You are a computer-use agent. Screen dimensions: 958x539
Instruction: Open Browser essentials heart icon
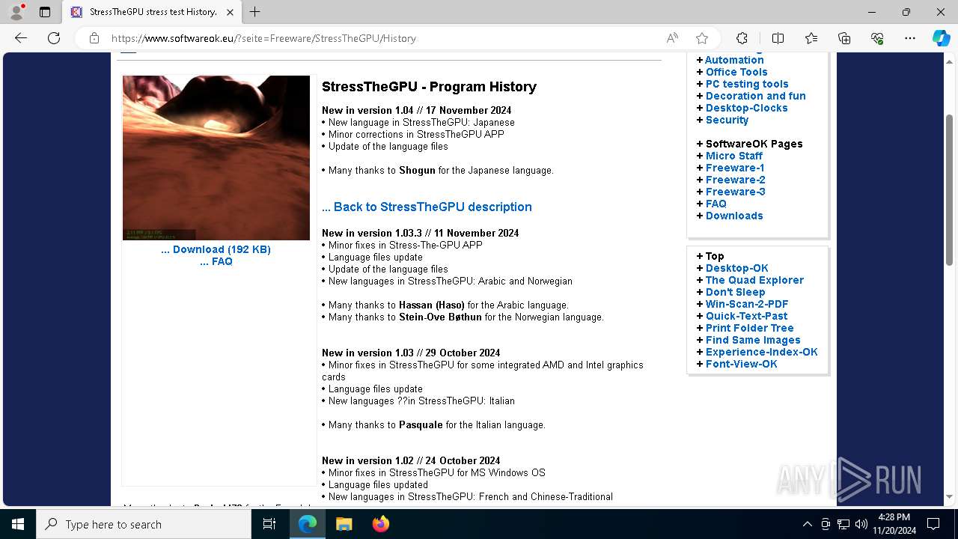[877, 38]
